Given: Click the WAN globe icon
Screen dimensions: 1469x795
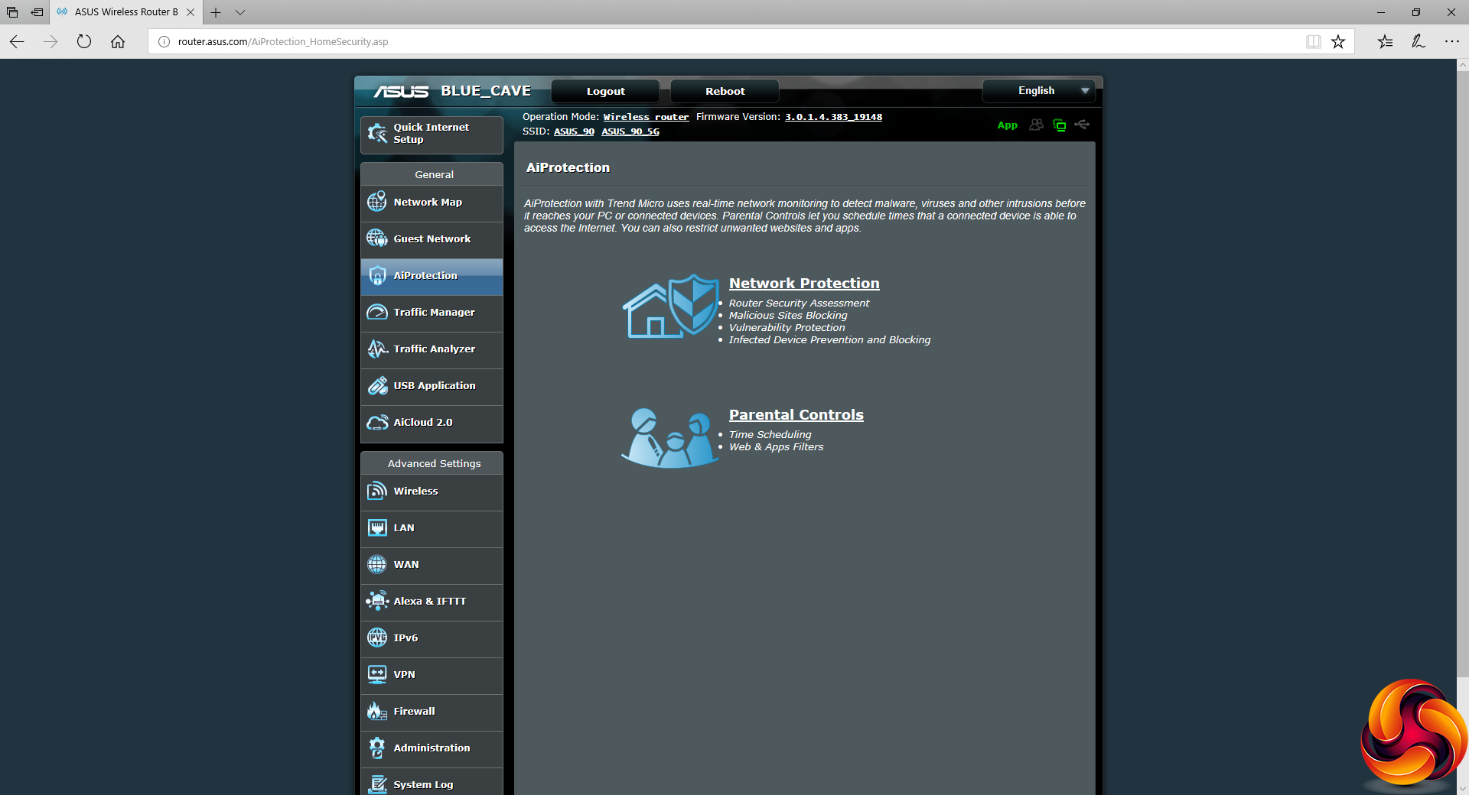Looking at the screenshot, I should 377,564.
